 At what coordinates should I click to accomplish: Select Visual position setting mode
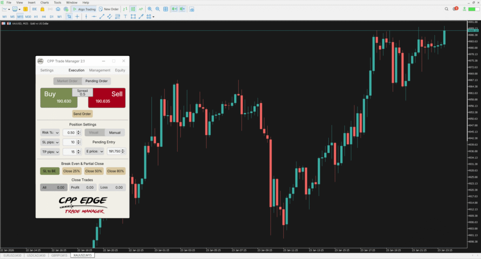93,133
